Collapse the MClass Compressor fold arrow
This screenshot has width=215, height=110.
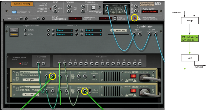(8, 73)
